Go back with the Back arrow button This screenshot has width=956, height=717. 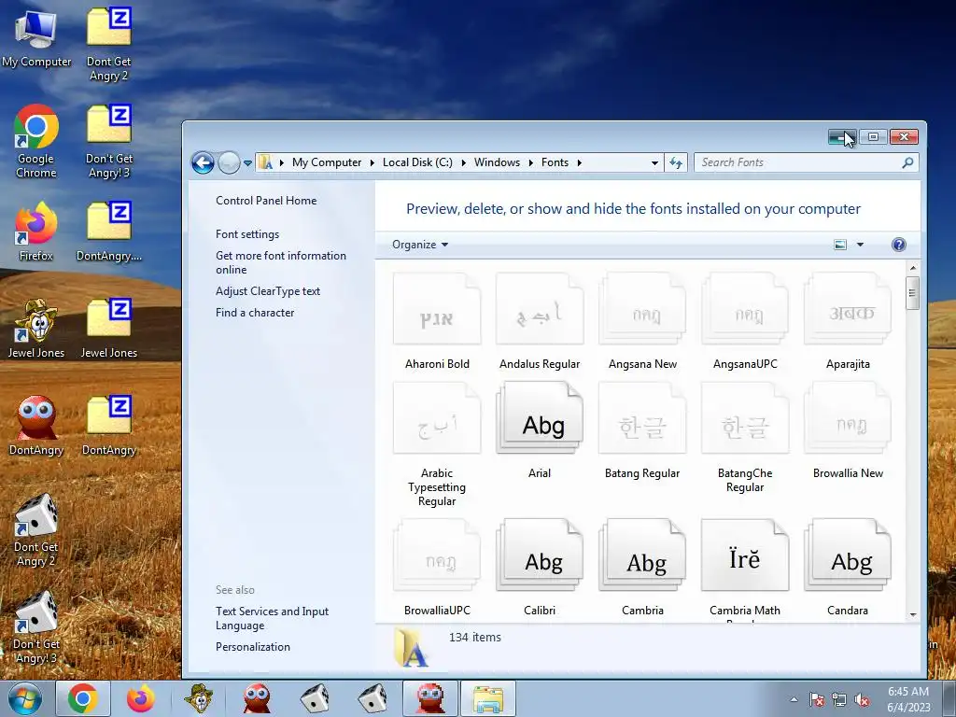(203, 162)
